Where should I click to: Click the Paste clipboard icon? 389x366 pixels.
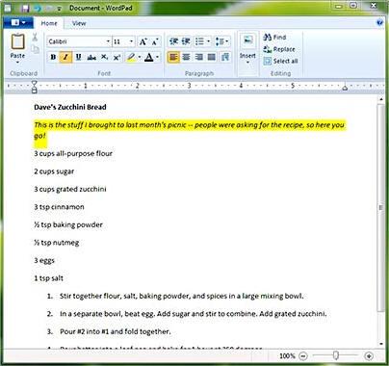tap(18, 41)
